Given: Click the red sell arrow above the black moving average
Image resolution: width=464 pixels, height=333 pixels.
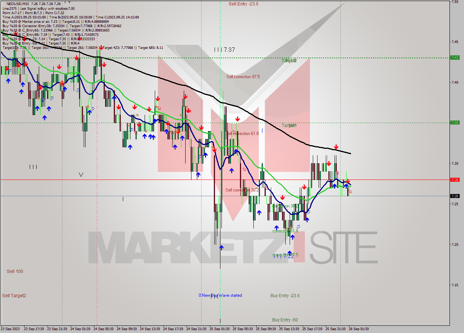Looking at the screenshot, I should (336, 147).
